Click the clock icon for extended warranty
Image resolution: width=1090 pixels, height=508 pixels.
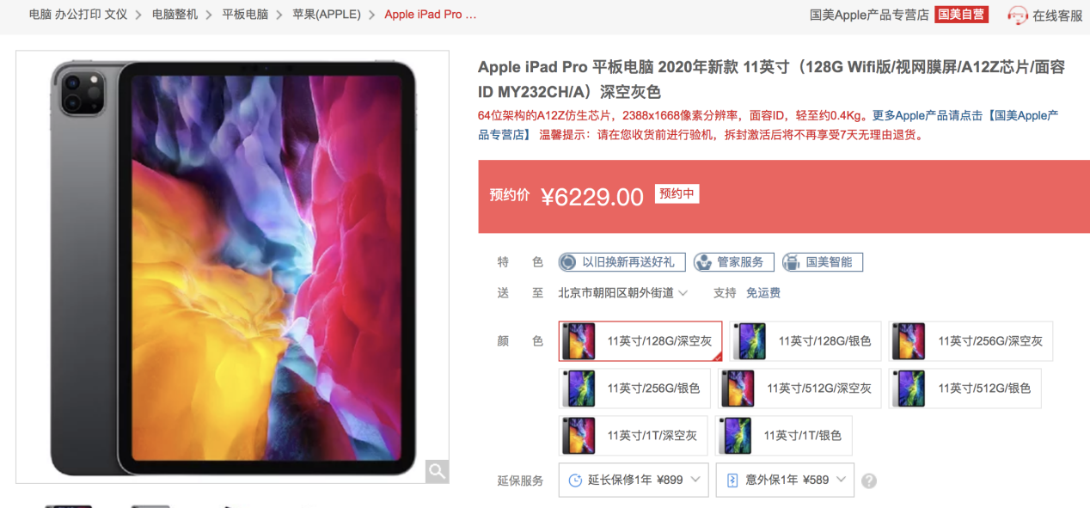pos(575,480)
